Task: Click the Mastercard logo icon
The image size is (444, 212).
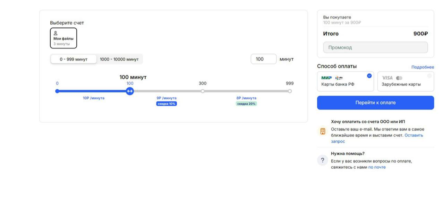Action: (399, 78)
